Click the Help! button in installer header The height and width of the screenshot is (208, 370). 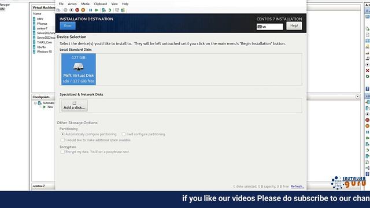[x=294, y=25]
